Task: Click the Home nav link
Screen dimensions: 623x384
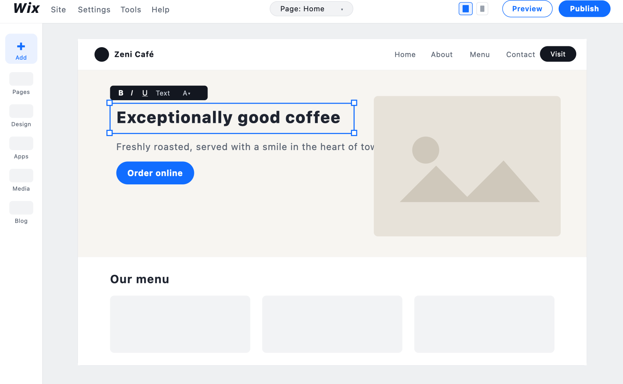Action: tap(405, 55)
